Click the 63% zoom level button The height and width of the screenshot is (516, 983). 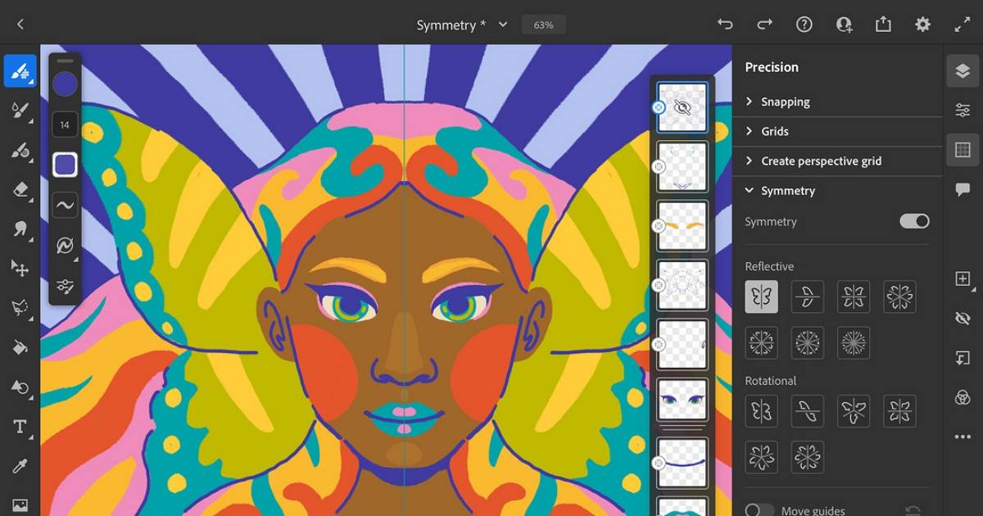543,25
